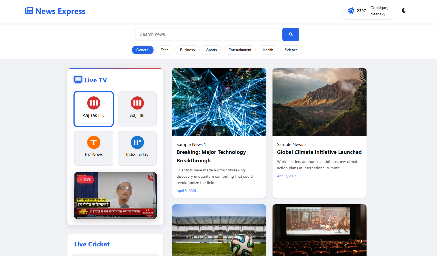
Task: Open the News Express home title
Action: [x=60, y=11]
